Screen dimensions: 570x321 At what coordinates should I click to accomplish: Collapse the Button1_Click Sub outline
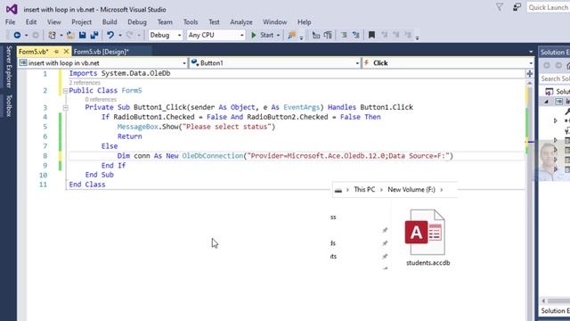tap(65, 107)
